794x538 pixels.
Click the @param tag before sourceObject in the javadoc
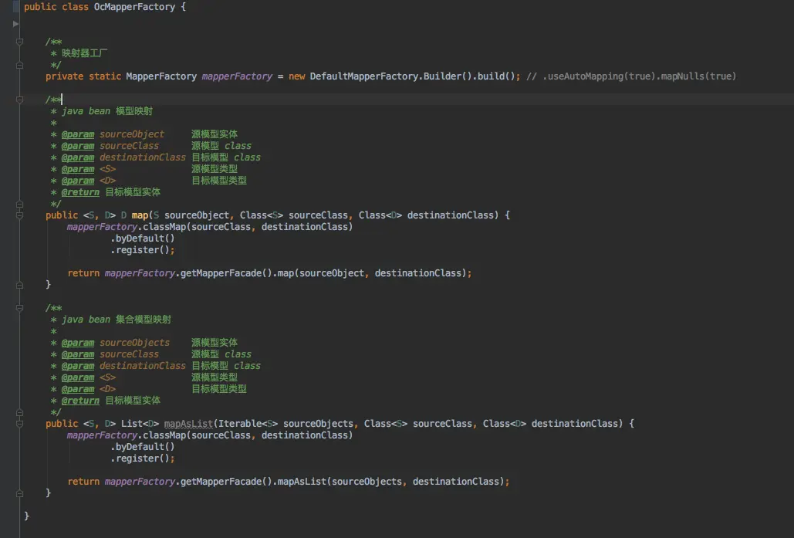click(78, 134)
